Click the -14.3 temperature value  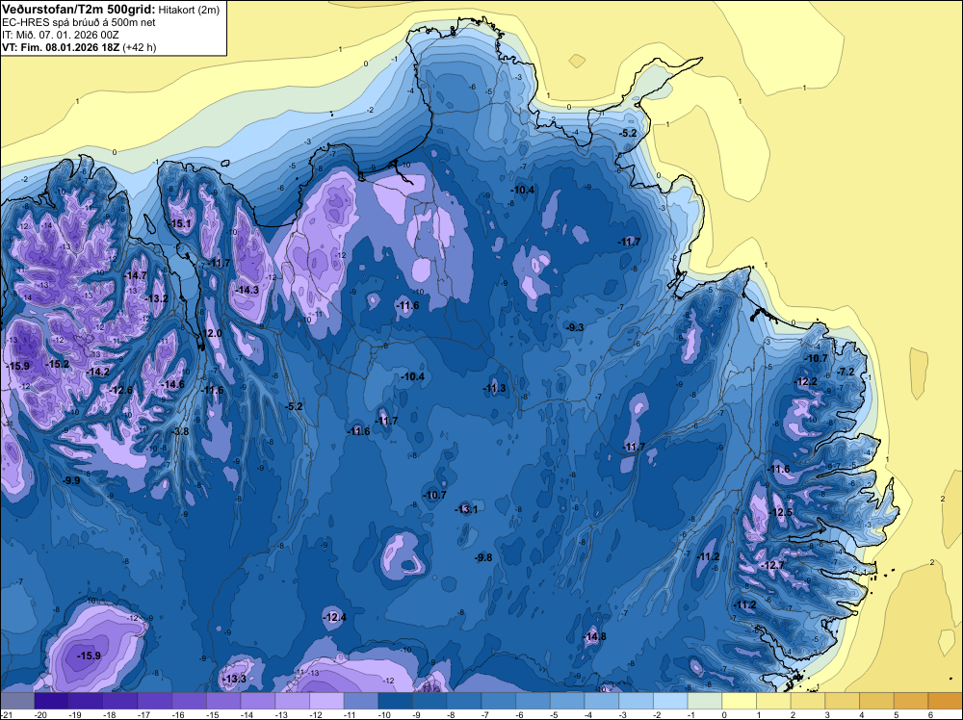click(x=247, y=290)
